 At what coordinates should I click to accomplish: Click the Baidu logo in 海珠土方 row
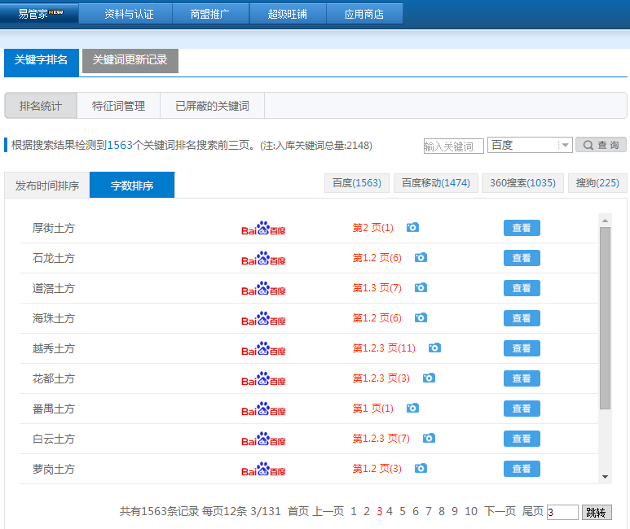[263, 318]
